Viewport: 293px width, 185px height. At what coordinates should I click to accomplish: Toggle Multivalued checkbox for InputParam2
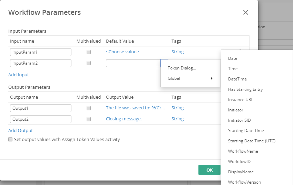89,63
